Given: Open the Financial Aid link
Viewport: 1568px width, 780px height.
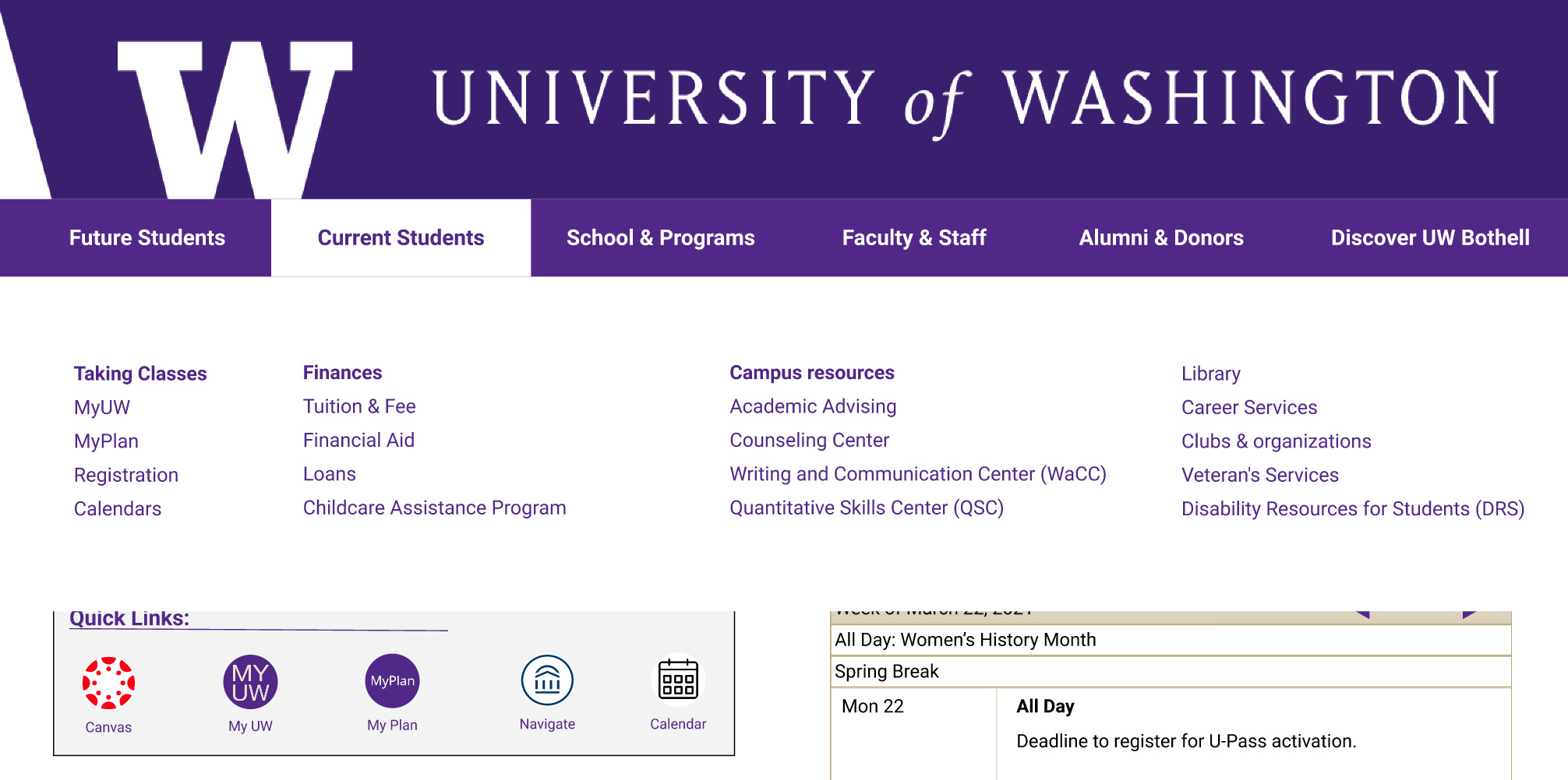Looking at the screenshot, I should [358, 441].
